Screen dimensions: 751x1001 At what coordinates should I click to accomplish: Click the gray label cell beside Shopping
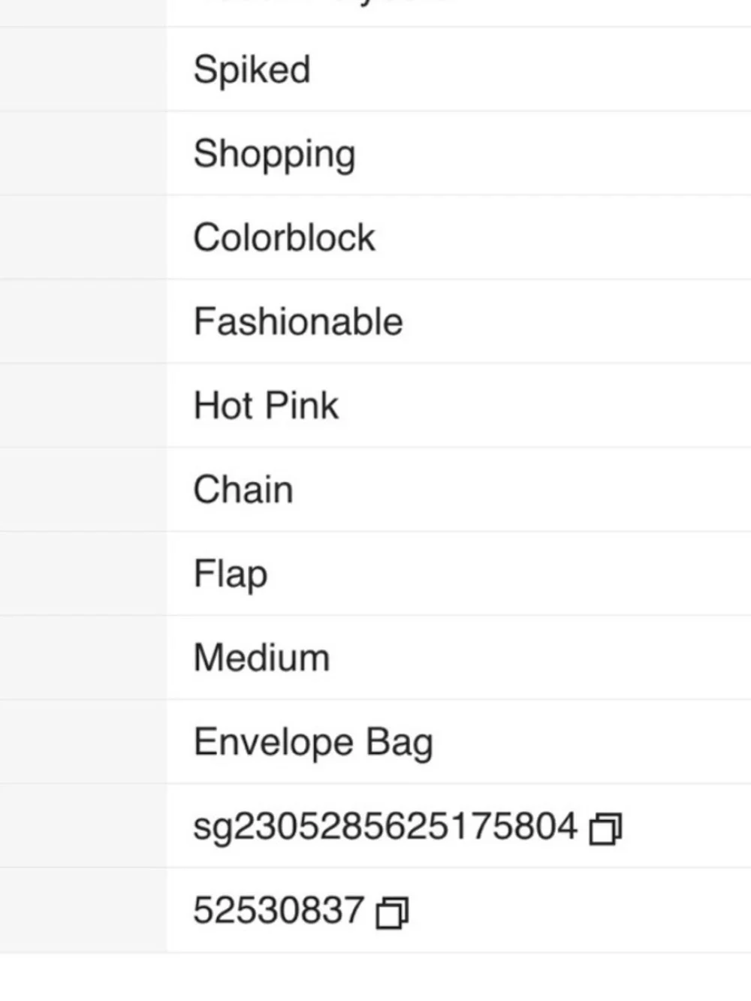coord(83,153)
